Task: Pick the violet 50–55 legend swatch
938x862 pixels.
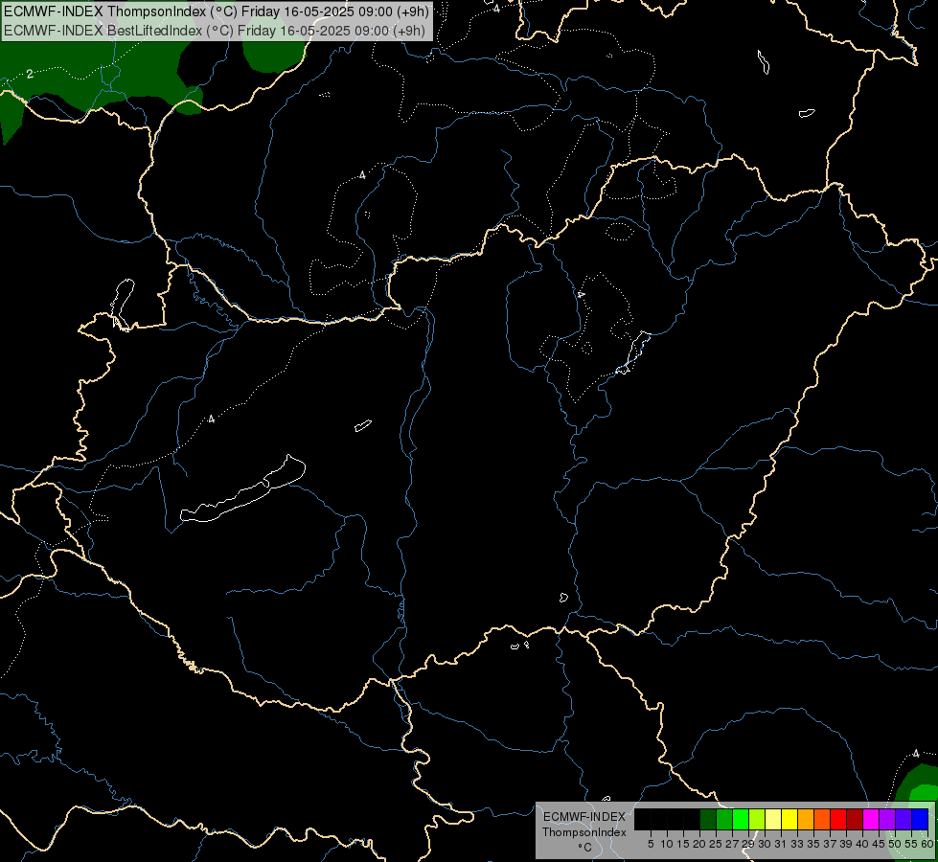Action: [x=904, y=819]
